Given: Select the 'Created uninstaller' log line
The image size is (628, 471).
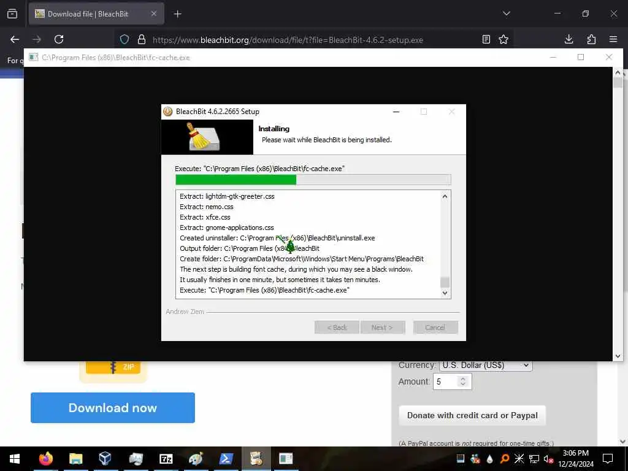Looking at the screenshot, I should point(277,238).
